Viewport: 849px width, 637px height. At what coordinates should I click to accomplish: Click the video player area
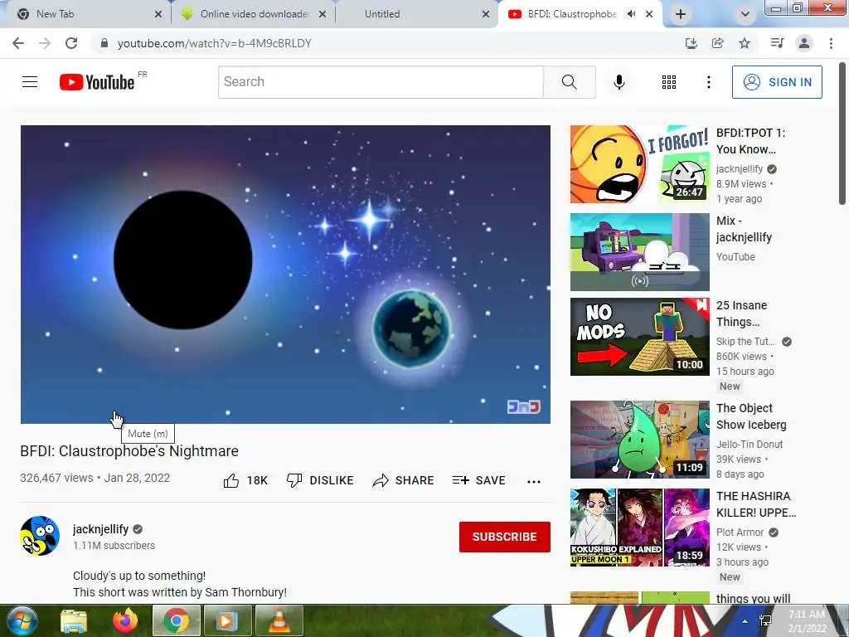[285, 274]
